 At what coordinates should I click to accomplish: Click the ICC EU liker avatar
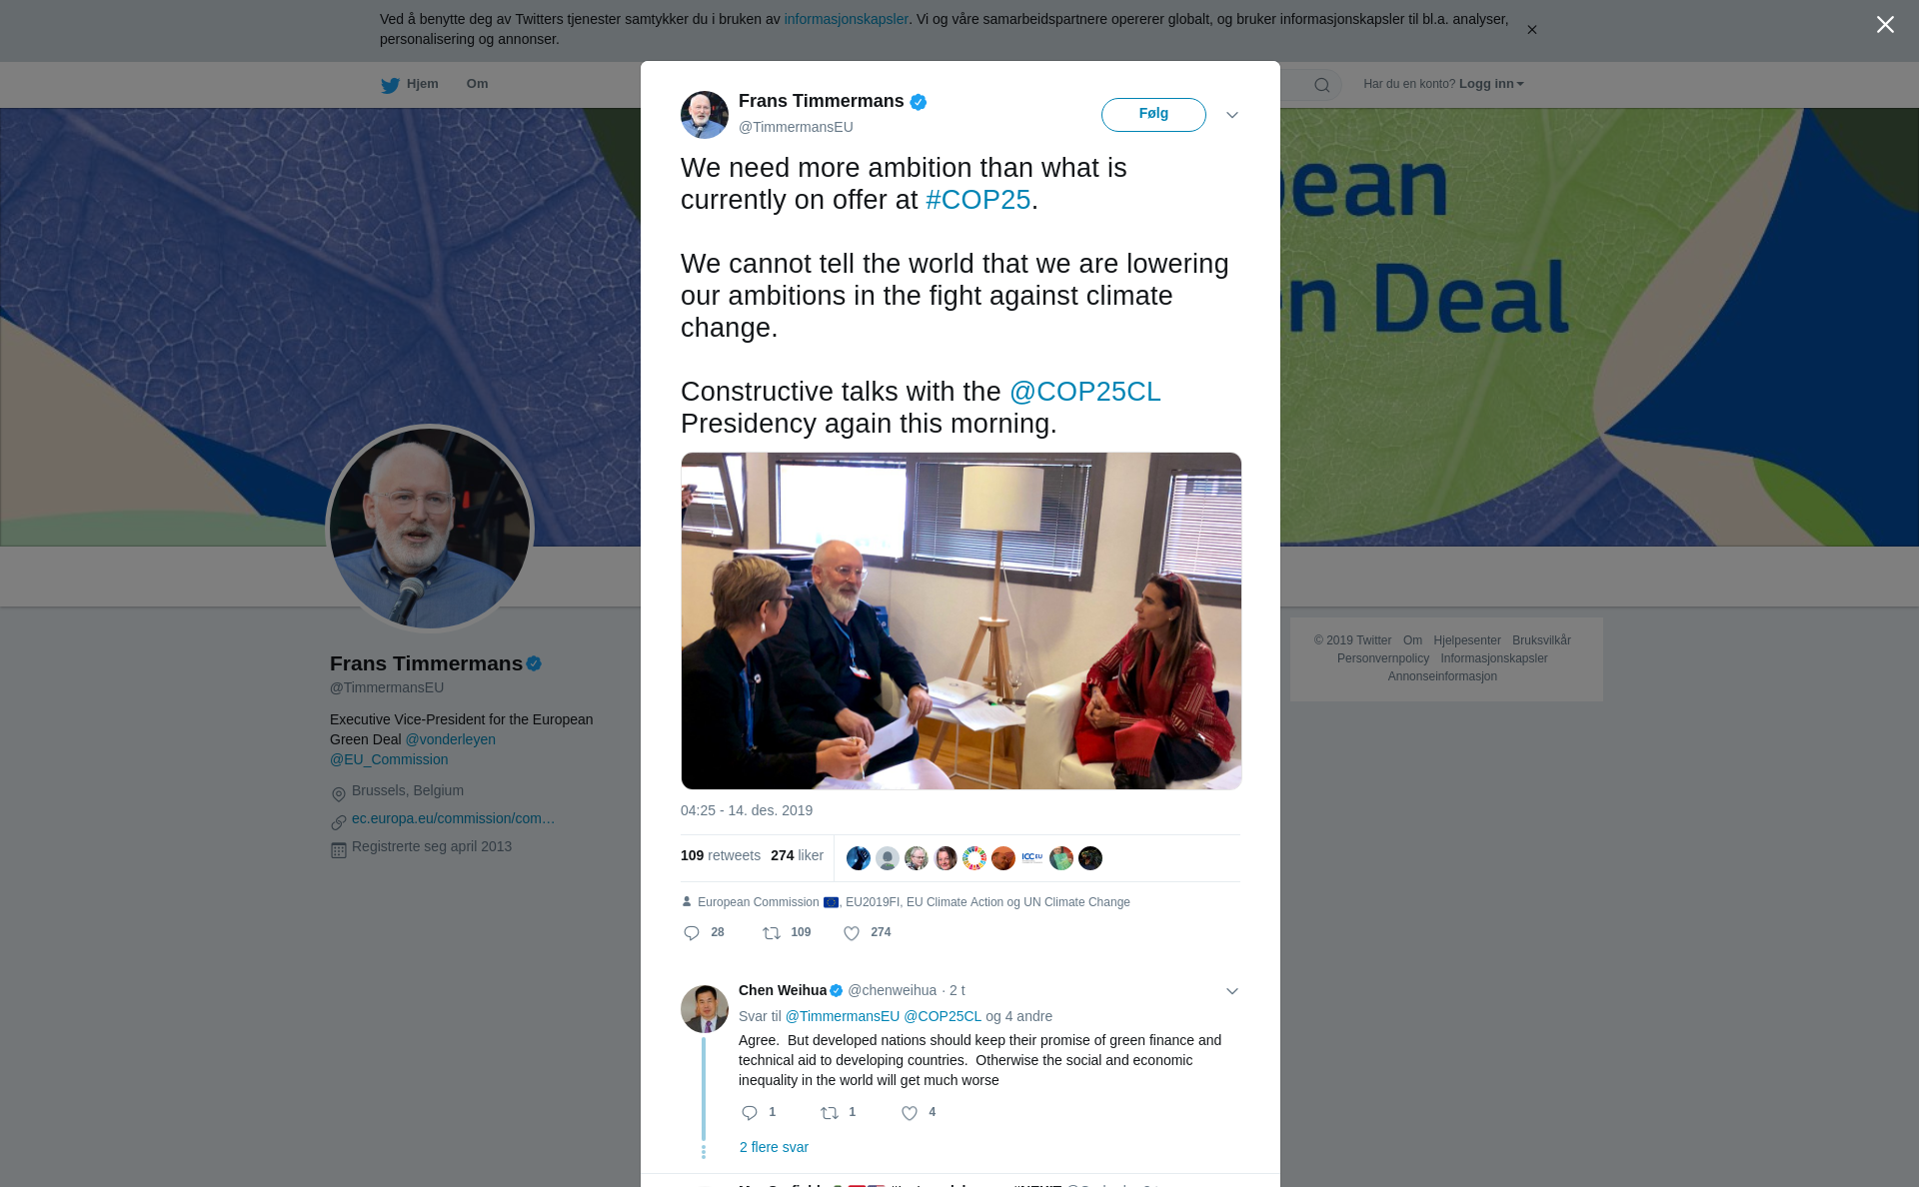[x=1032, y=858]
